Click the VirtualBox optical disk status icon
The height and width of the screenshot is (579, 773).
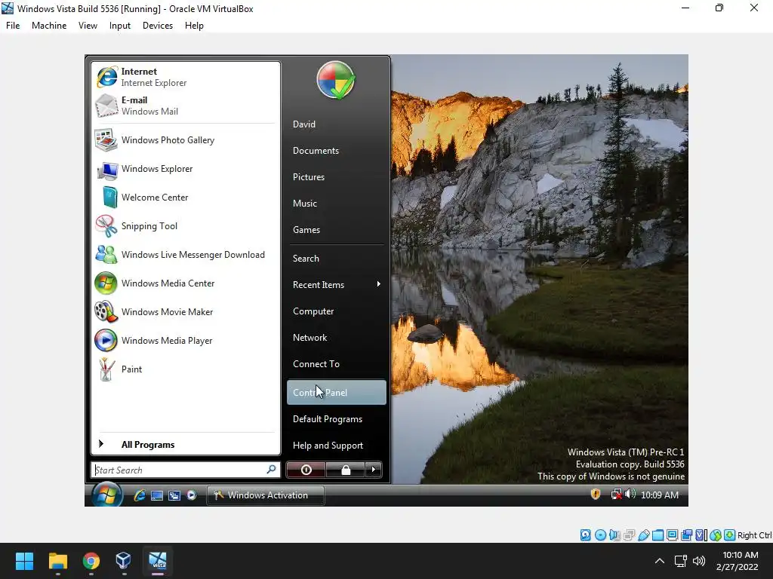coord(600,535)
